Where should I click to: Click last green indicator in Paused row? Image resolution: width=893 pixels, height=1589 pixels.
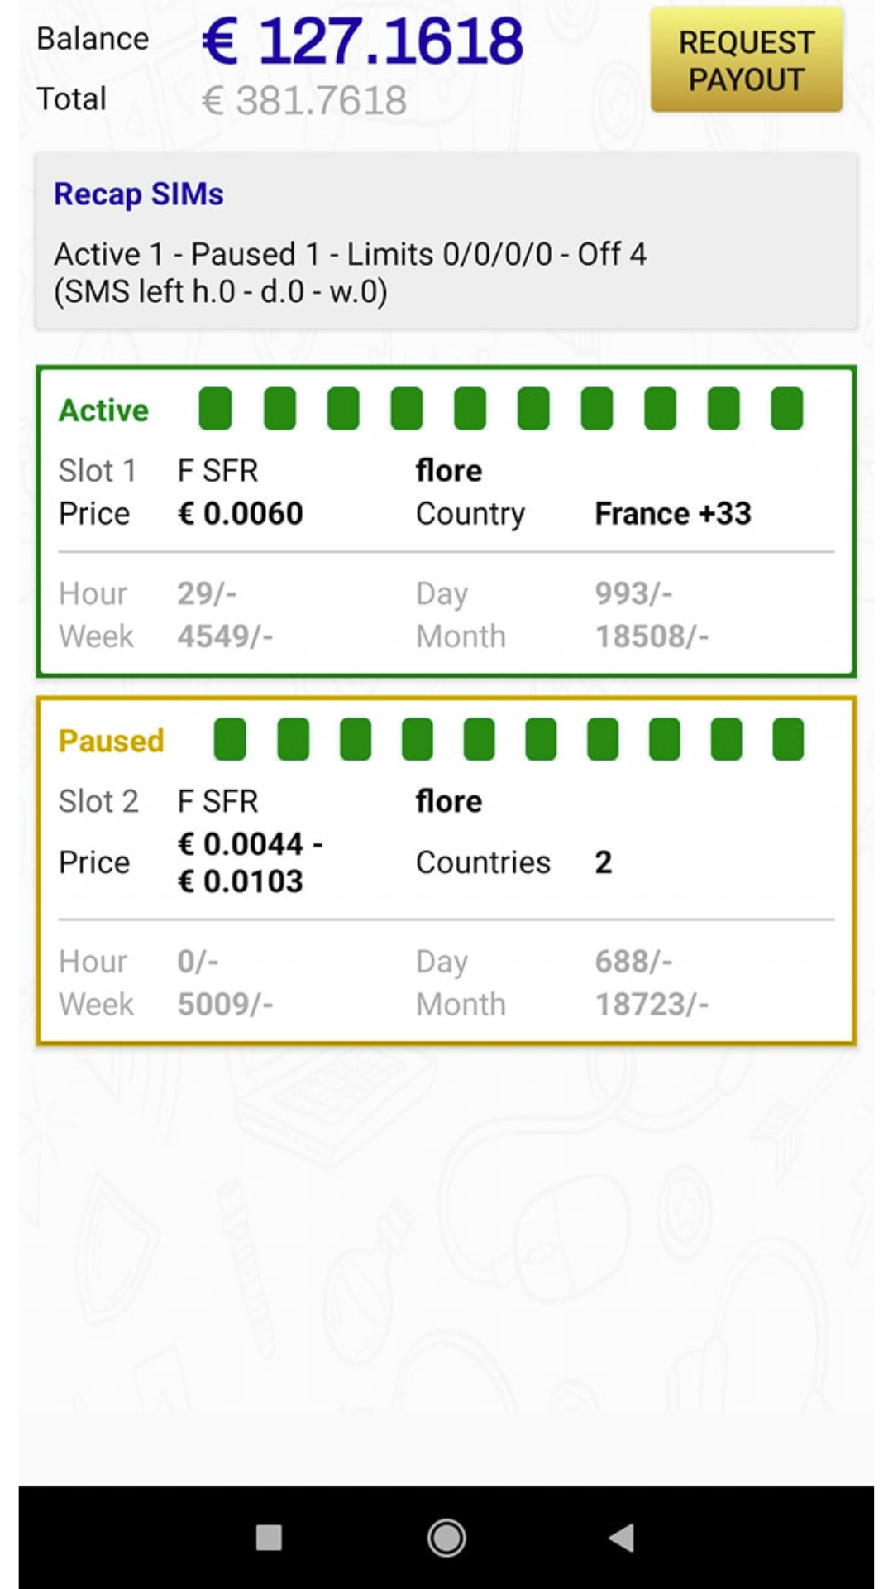788,739
